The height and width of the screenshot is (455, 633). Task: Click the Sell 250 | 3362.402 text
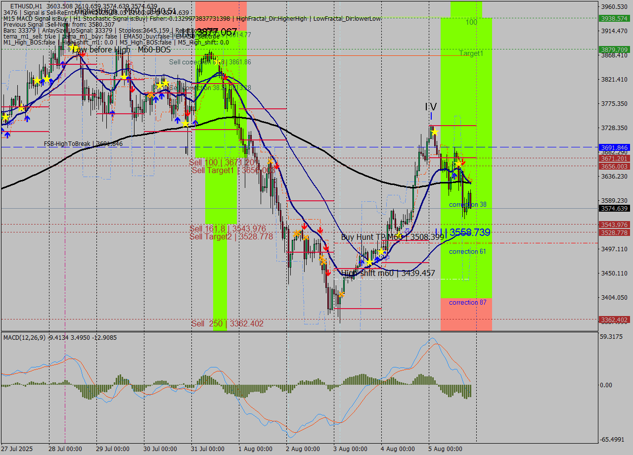[226, 323]
